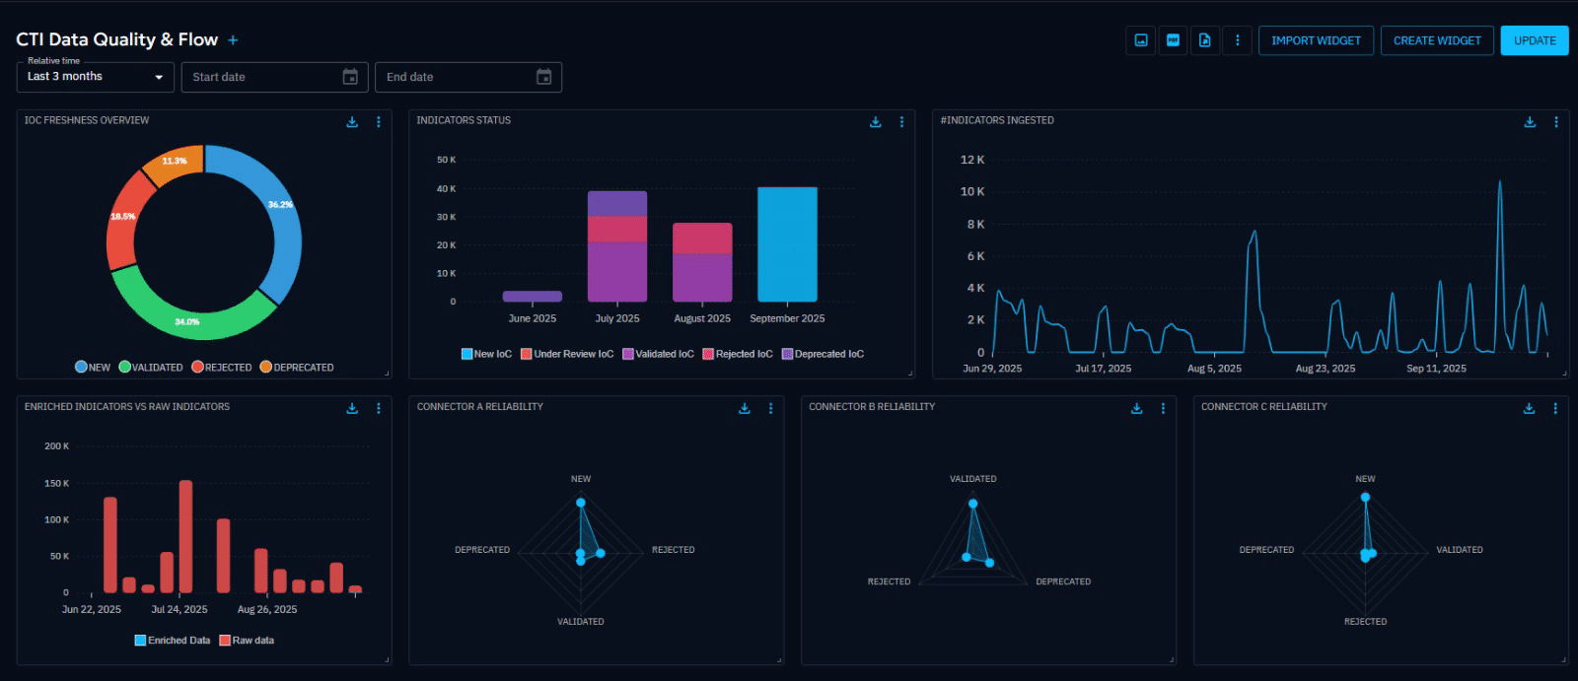The width and height of the screenshot is (1578, 681).
Task: Toggle Under Review IoC legend series
Action: [567, 354]
